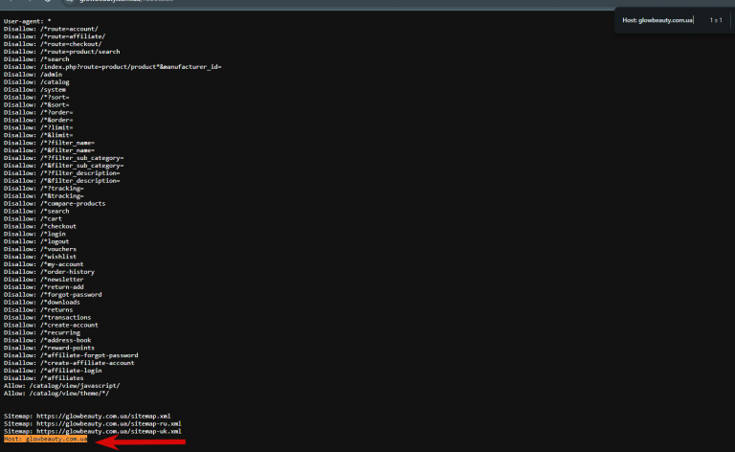Click 'Disallow: /*logout' line
The image size is (735, 452).
36,241
